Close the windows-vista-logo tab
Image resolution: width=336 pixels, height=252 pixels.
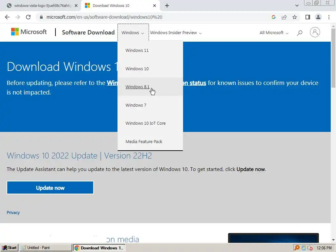(76, 6)
